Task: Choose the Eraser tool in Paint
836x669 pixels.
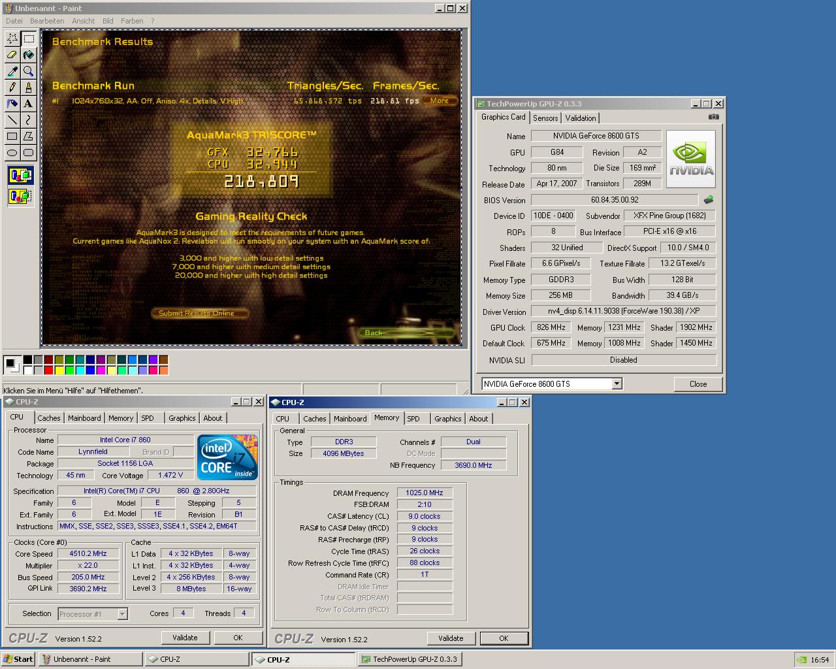Action: coord(12,55)
